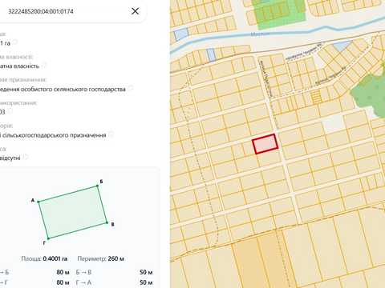Select the red highlighted parcel on the map
Image resolution: width=385 pixels, height=288 pixels.
(x=265, y=144)
